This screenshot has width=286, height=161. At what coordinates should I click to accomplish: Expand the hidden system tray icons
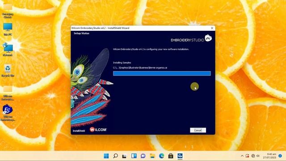242,156
